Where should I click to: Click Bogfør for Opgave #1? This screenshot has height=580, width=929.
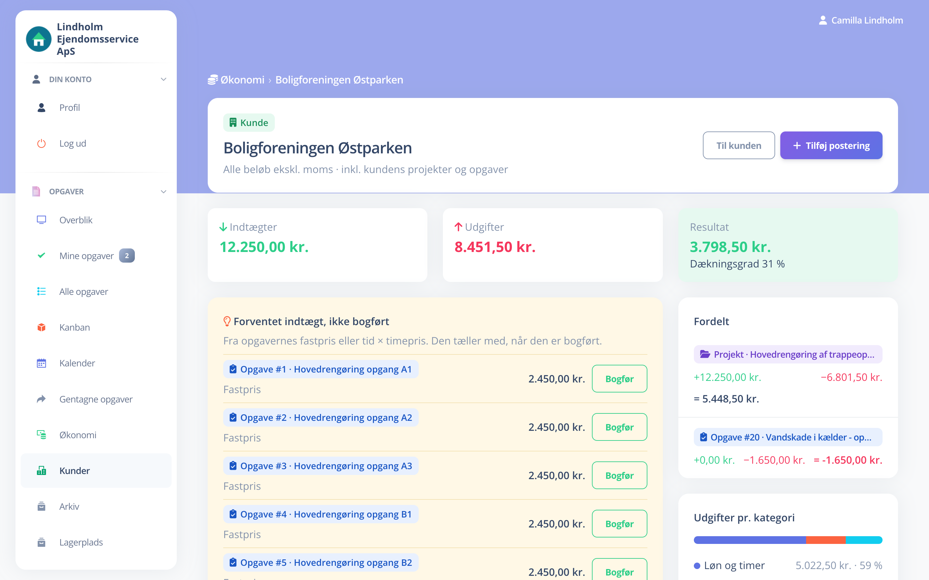pos(619,379)
